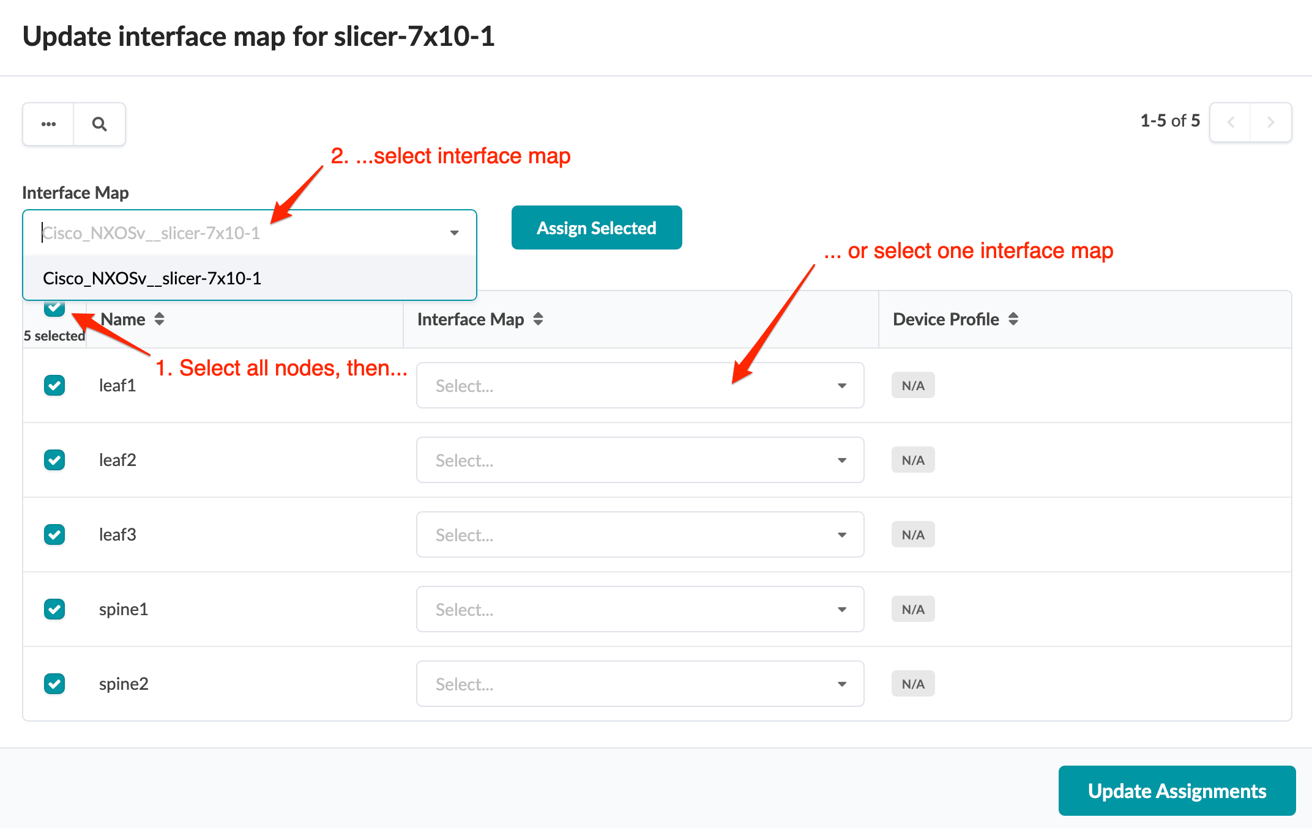Click the top Interface Map dropdown caret
1312x828 pixels.
[x=454, y=233]
